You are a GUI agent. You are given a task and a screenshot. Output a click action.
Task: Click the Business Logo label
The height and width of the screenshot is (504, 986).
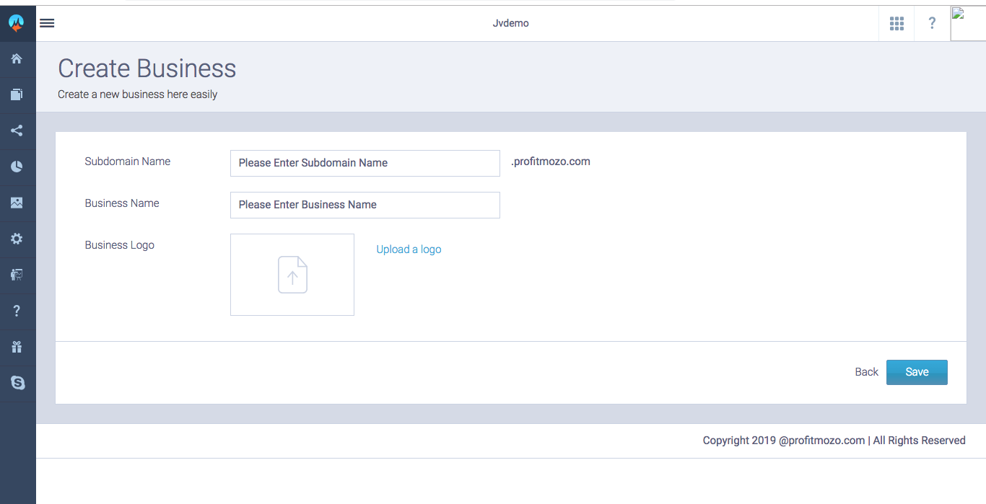point(120,245)
